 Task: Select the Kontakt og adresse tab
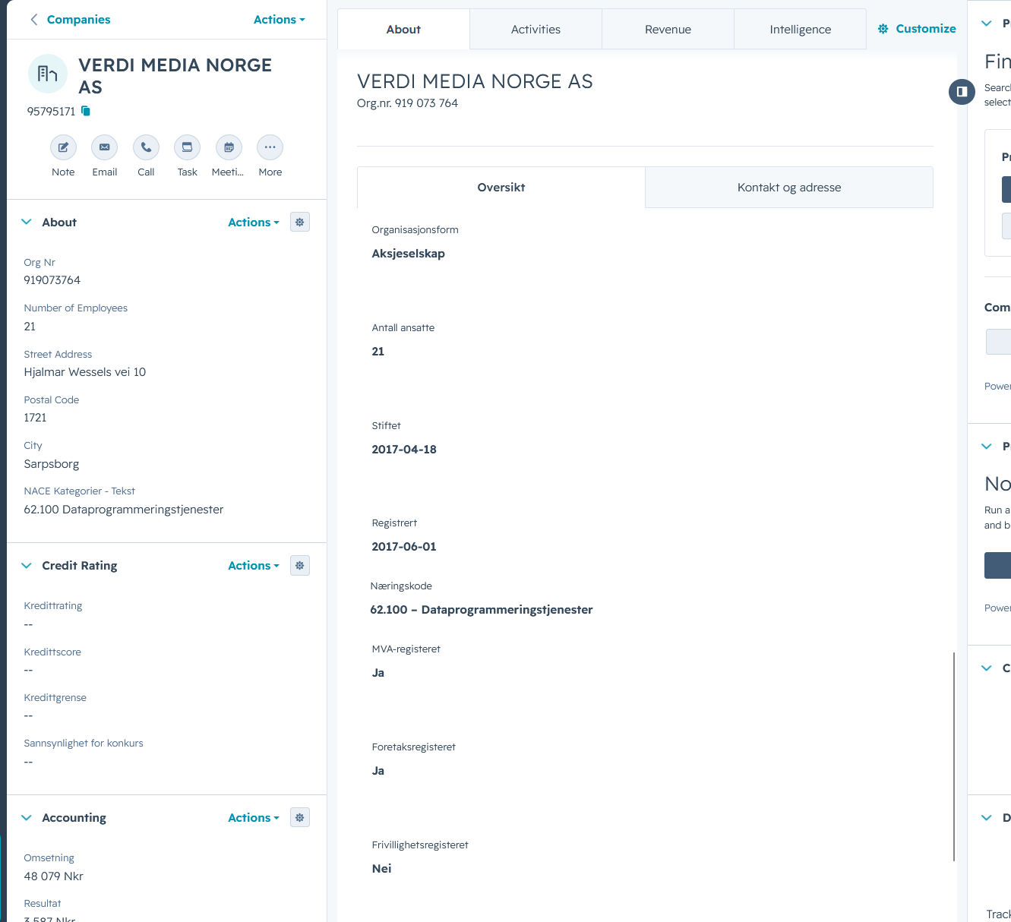click(x=789, y=188)
